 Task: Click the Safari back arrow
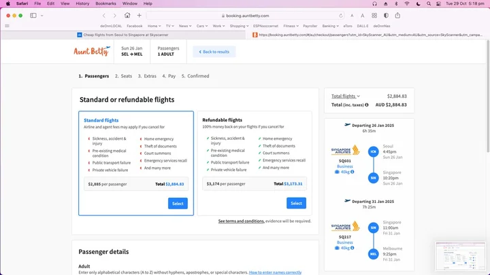(104, 15)
